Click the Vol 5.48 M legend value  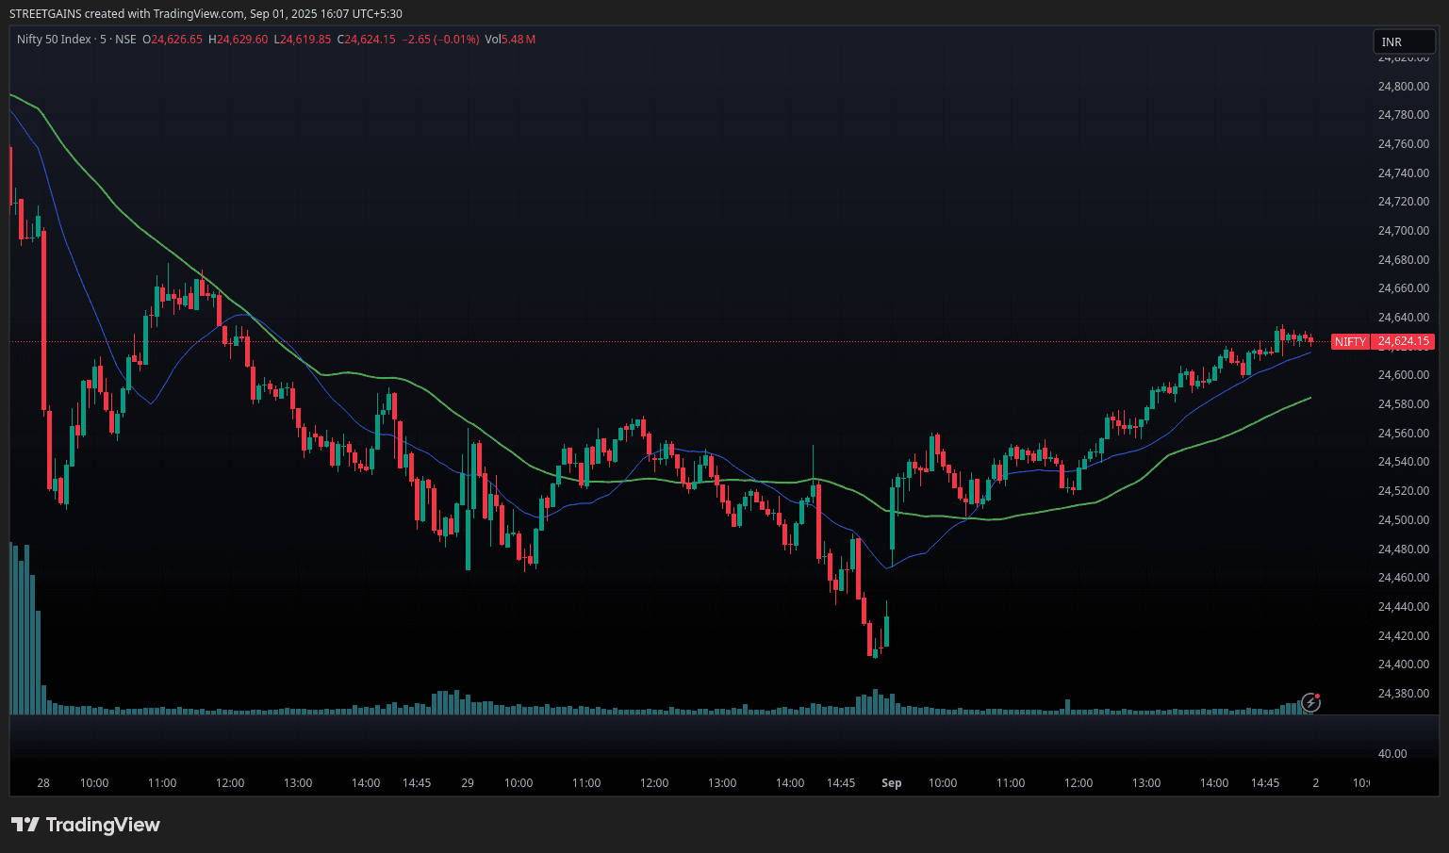coord(510,40)
